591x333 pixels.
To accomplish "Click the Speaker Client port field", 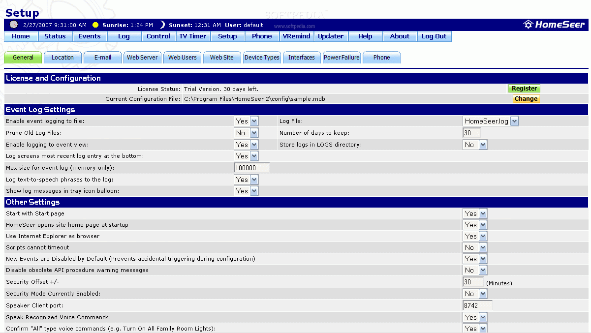I will [x=477, y=305].
